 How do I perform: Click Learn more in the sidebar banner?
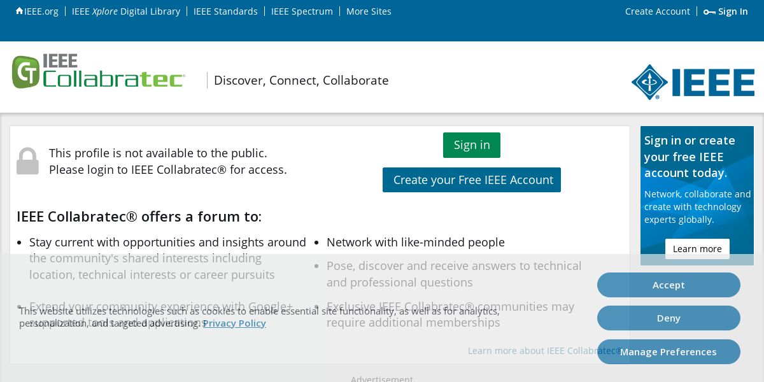click(x=697, y=249)
